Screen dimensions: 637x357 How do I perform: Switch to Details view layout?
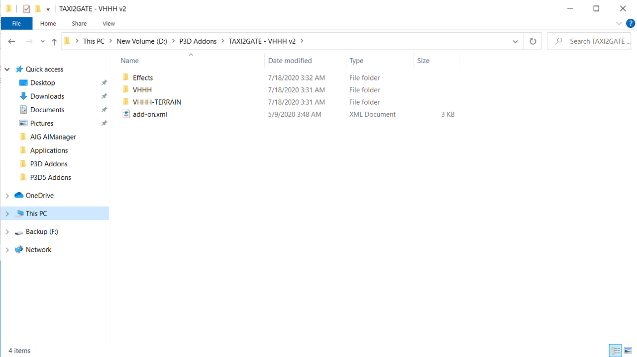(x=616, y=351)
